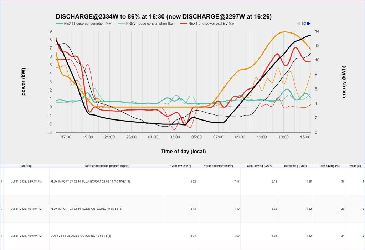Select the FLUX-EXPORT "ACTIVE" tariff row

(90, 182)
